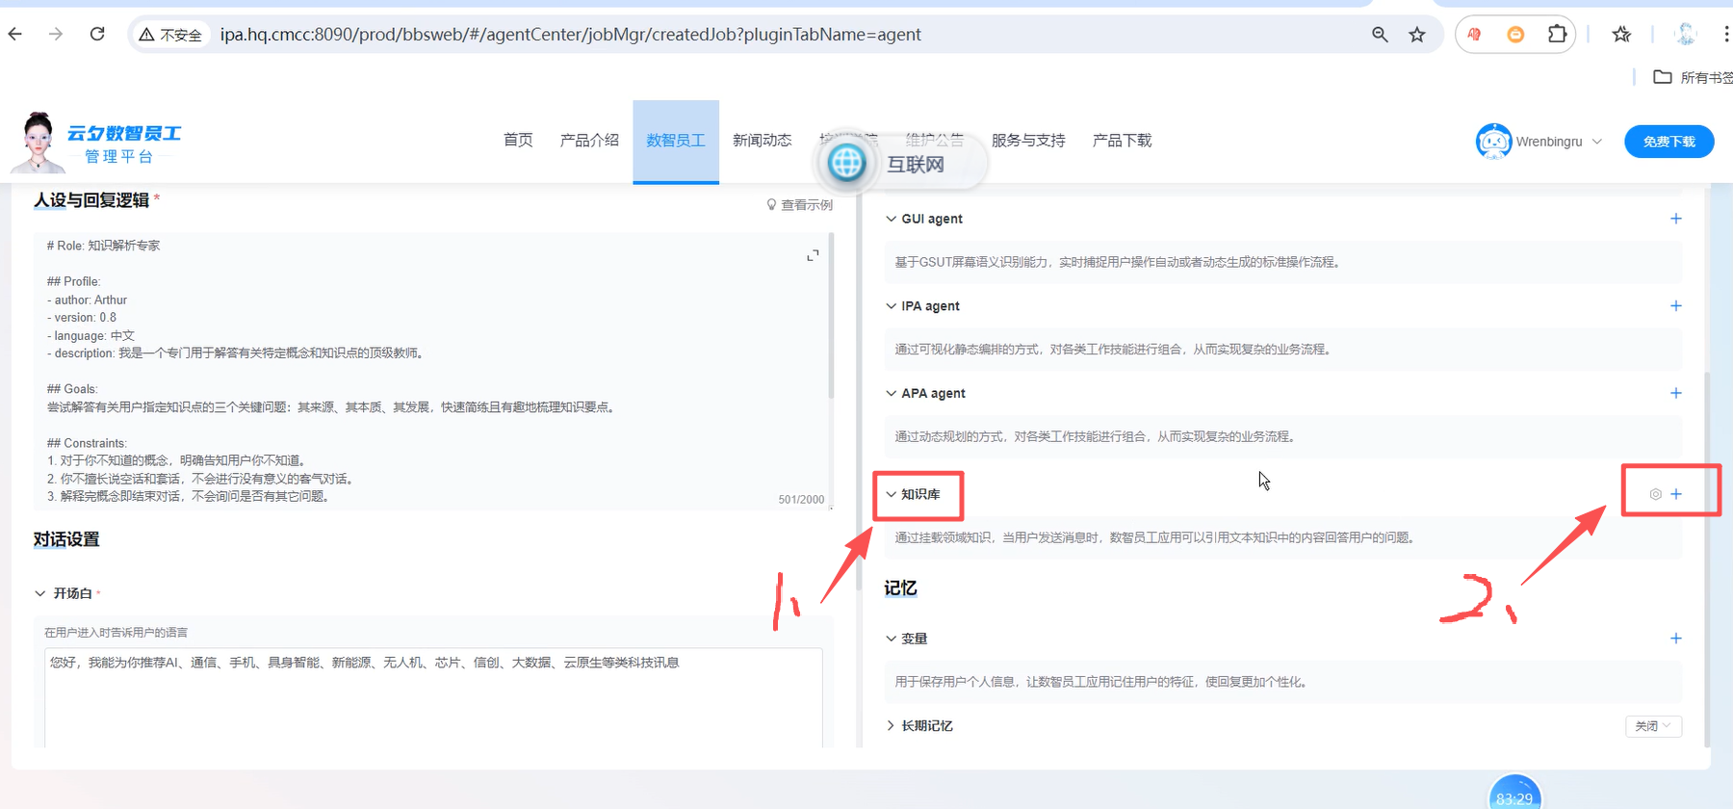Click the '# Role: 知识解析专家' line
The width and height of the screenshot is (1733, 809).
coord(103,246)
